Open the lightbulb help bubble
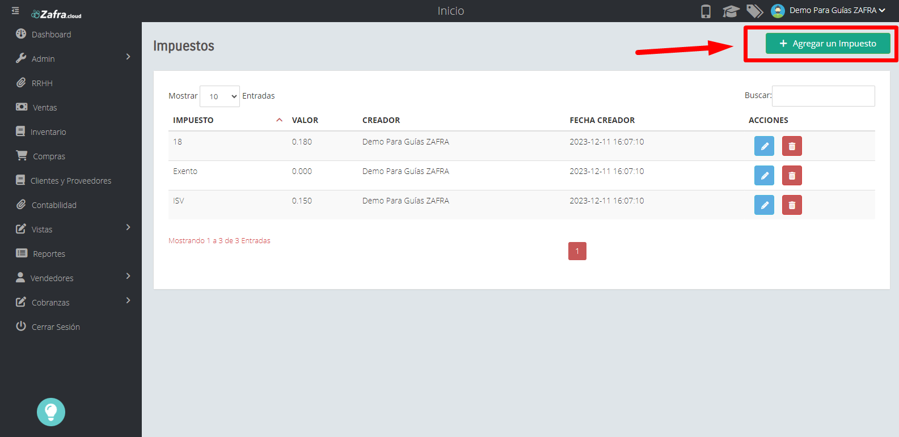Viewport: 899px width, 437px height. [x=51, y=412]
